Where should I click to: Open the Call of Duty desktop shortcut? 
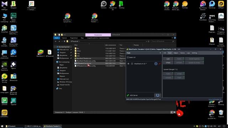coord(212,18)
